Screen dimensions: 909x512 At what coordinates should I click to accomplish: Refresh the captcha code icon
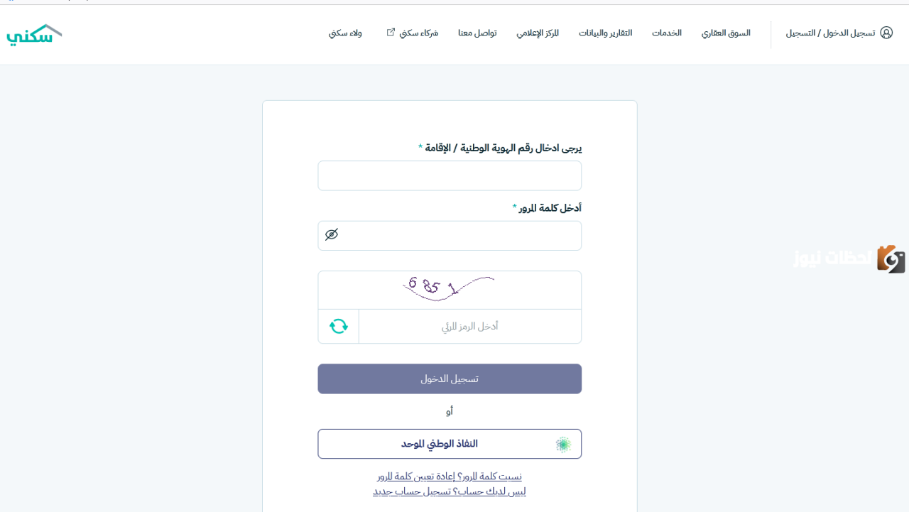[x=339, y=326]
